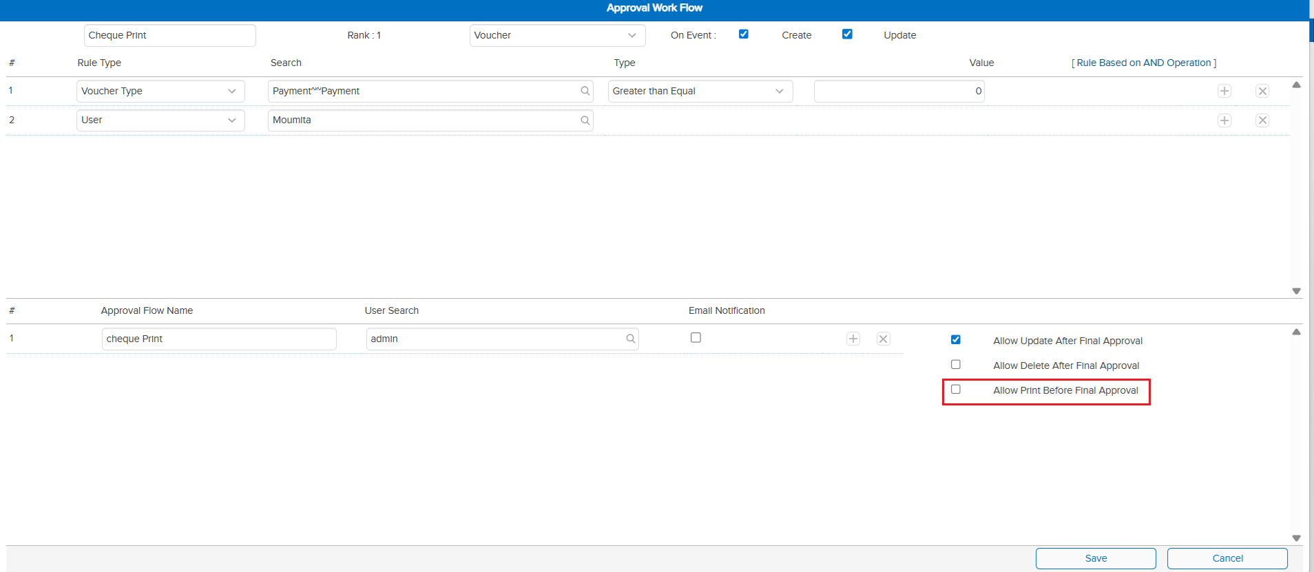The width and height of the screenshot is (1314, 572).
Task: Click the add row icon for Voucher Type rule
Action: [1224, 91]
